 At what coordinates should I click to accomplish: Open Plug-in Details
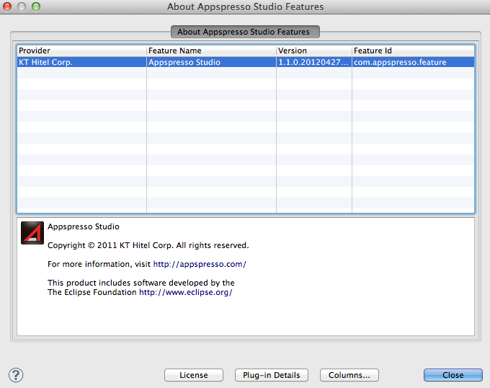[272, 375]
